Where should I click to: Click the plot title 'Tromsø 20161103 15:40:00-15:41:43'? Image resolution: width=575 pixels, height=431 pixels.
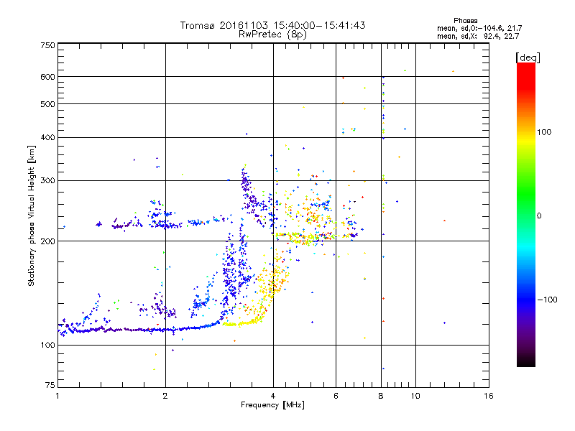[273, 25]
